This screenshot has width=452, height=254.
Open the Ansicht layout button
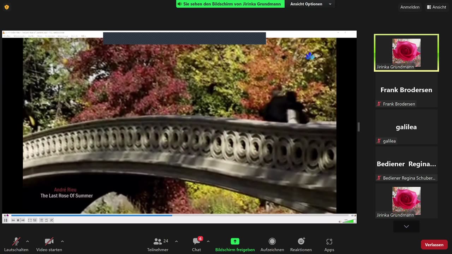tap(436, 7)
